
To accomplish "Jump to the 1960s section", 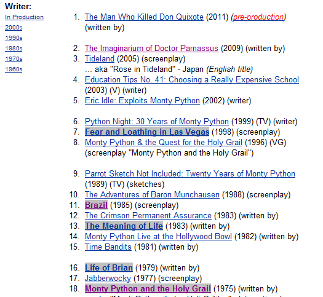I will [14, 69].
